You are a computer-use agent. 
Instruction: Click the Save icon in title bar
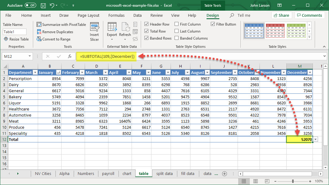point(43,5)
